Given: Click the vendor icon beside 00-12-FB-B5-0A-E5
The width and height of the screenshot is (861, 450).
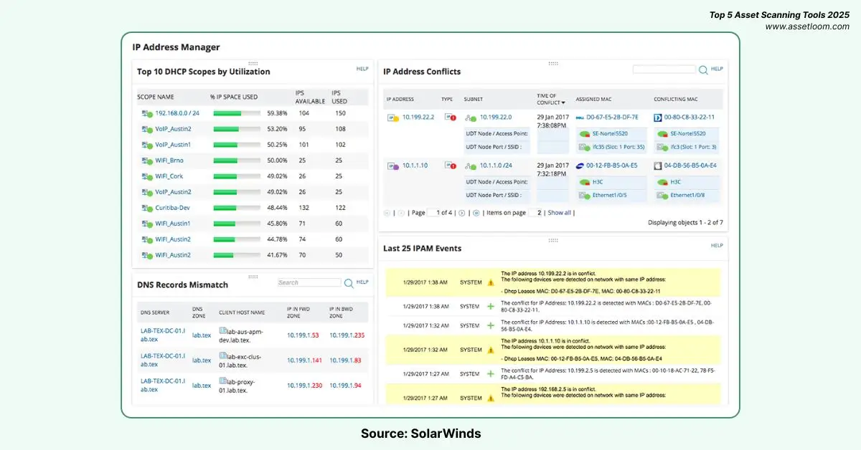Looking at the screenshot, I should 580,165.
